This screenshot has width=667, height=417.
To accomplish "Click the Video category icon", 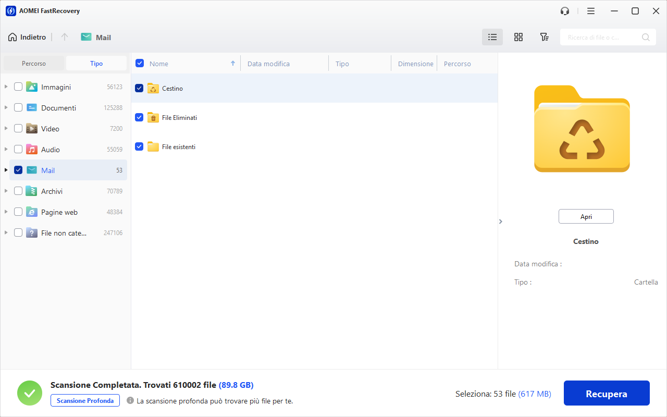I will click(32, 128).
